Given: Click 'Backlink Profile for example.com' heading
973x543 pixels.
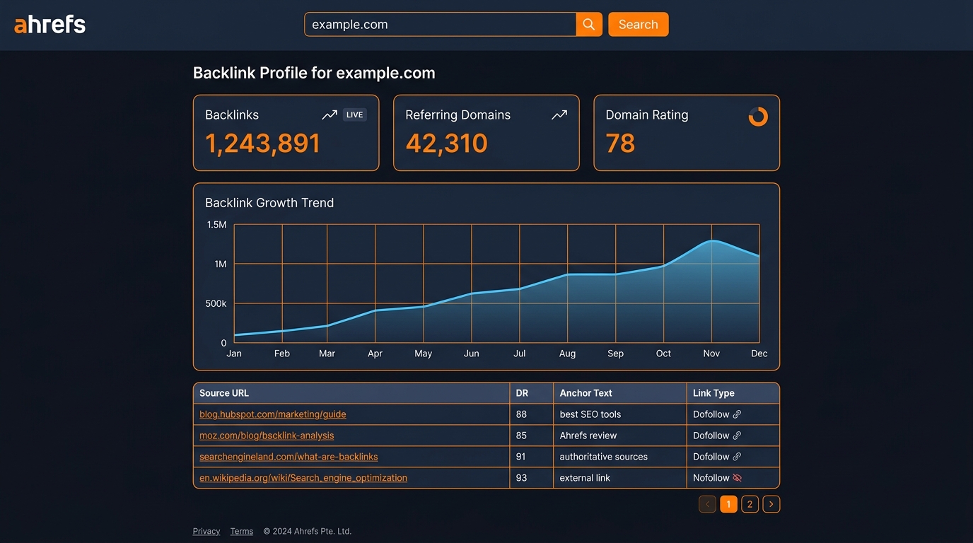Looking at the screenshot, I should (314, 73).
